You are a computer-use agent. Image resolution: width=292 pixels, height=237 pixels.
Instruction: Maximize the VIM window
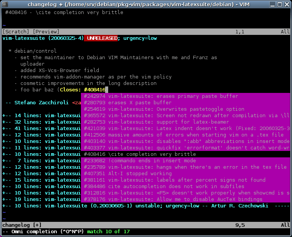click(x=280, y=4)
